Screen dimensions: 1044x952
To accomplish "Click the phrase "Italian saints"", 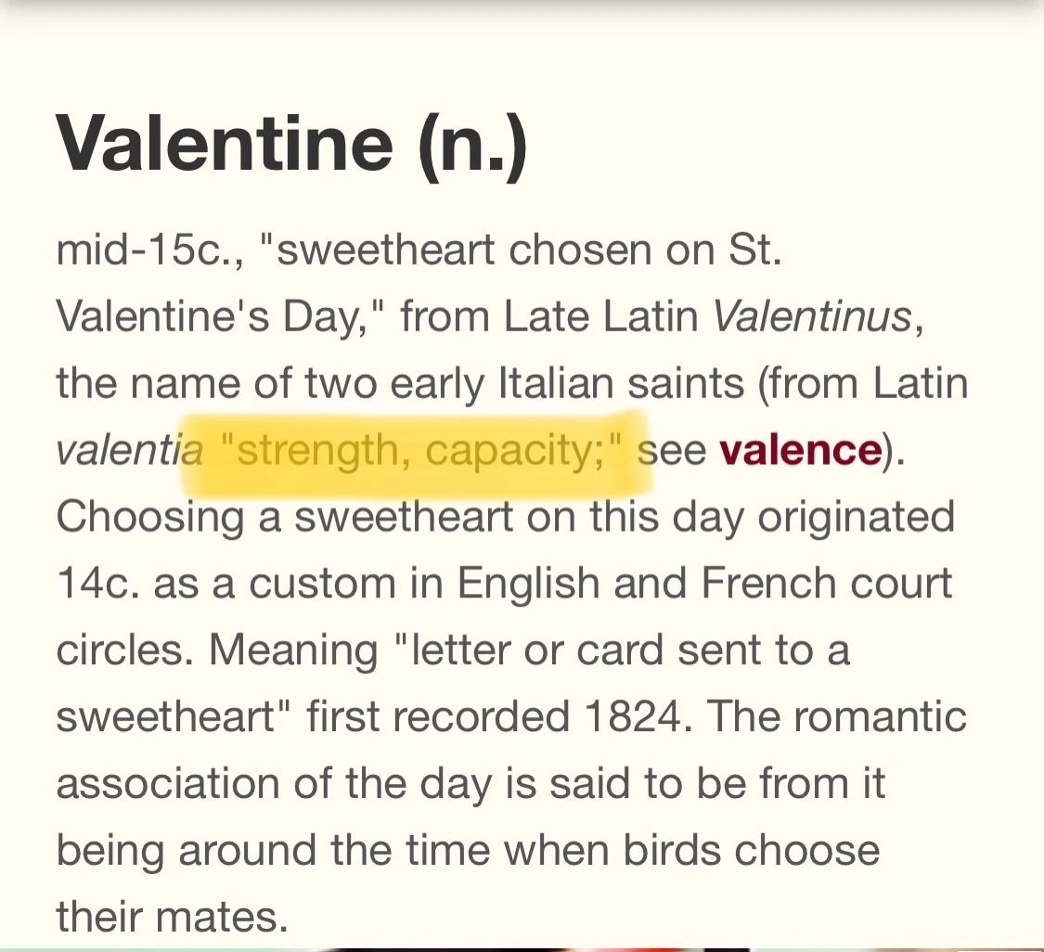I will click(x=621, y=383).
